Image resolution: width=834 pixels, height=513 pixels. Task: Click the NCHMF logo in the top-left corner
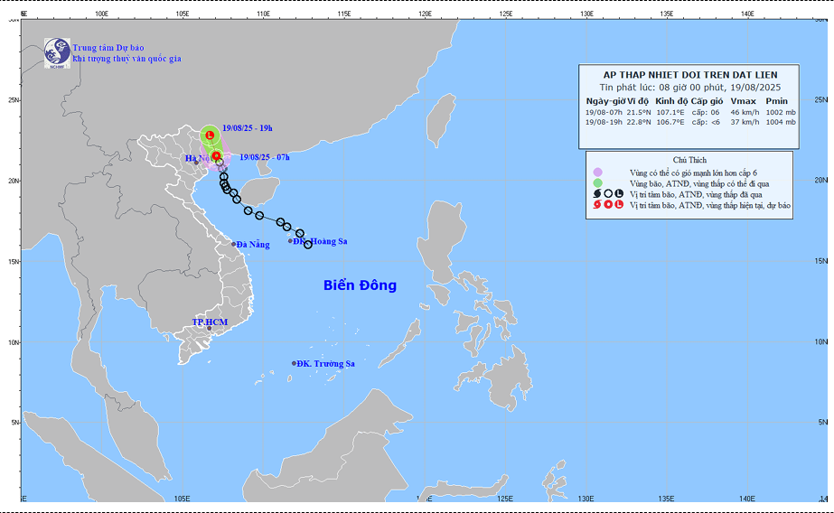[57, 51]
